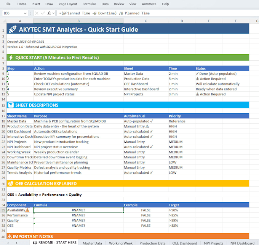
Task: Expand the fx function dropdown chevron
Action: point(53,13)
